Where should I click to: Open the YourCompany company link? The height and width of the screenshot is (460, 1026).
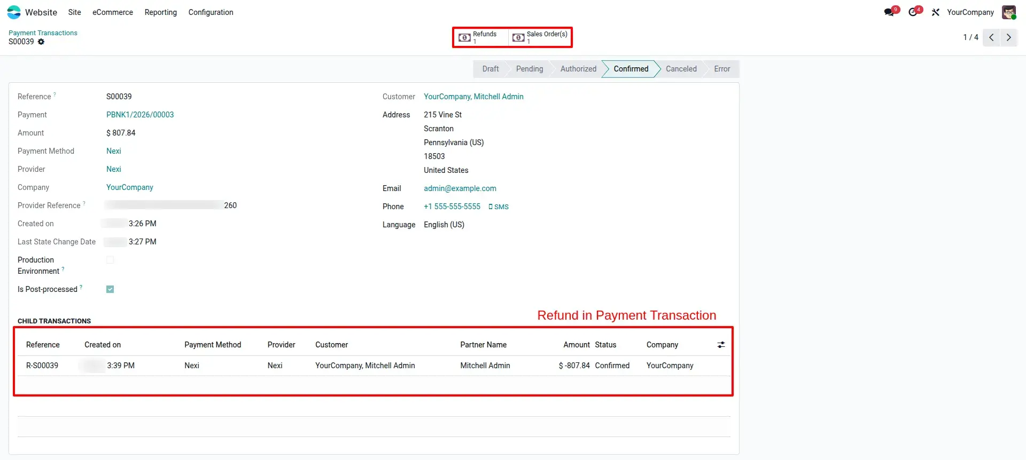pos(130,187)
